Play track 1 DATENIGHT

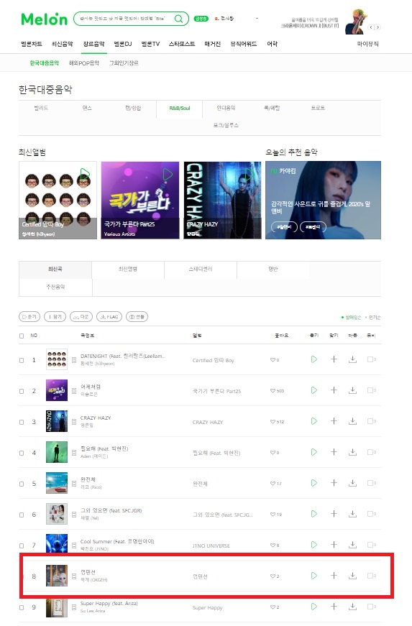tap(314, 359)
